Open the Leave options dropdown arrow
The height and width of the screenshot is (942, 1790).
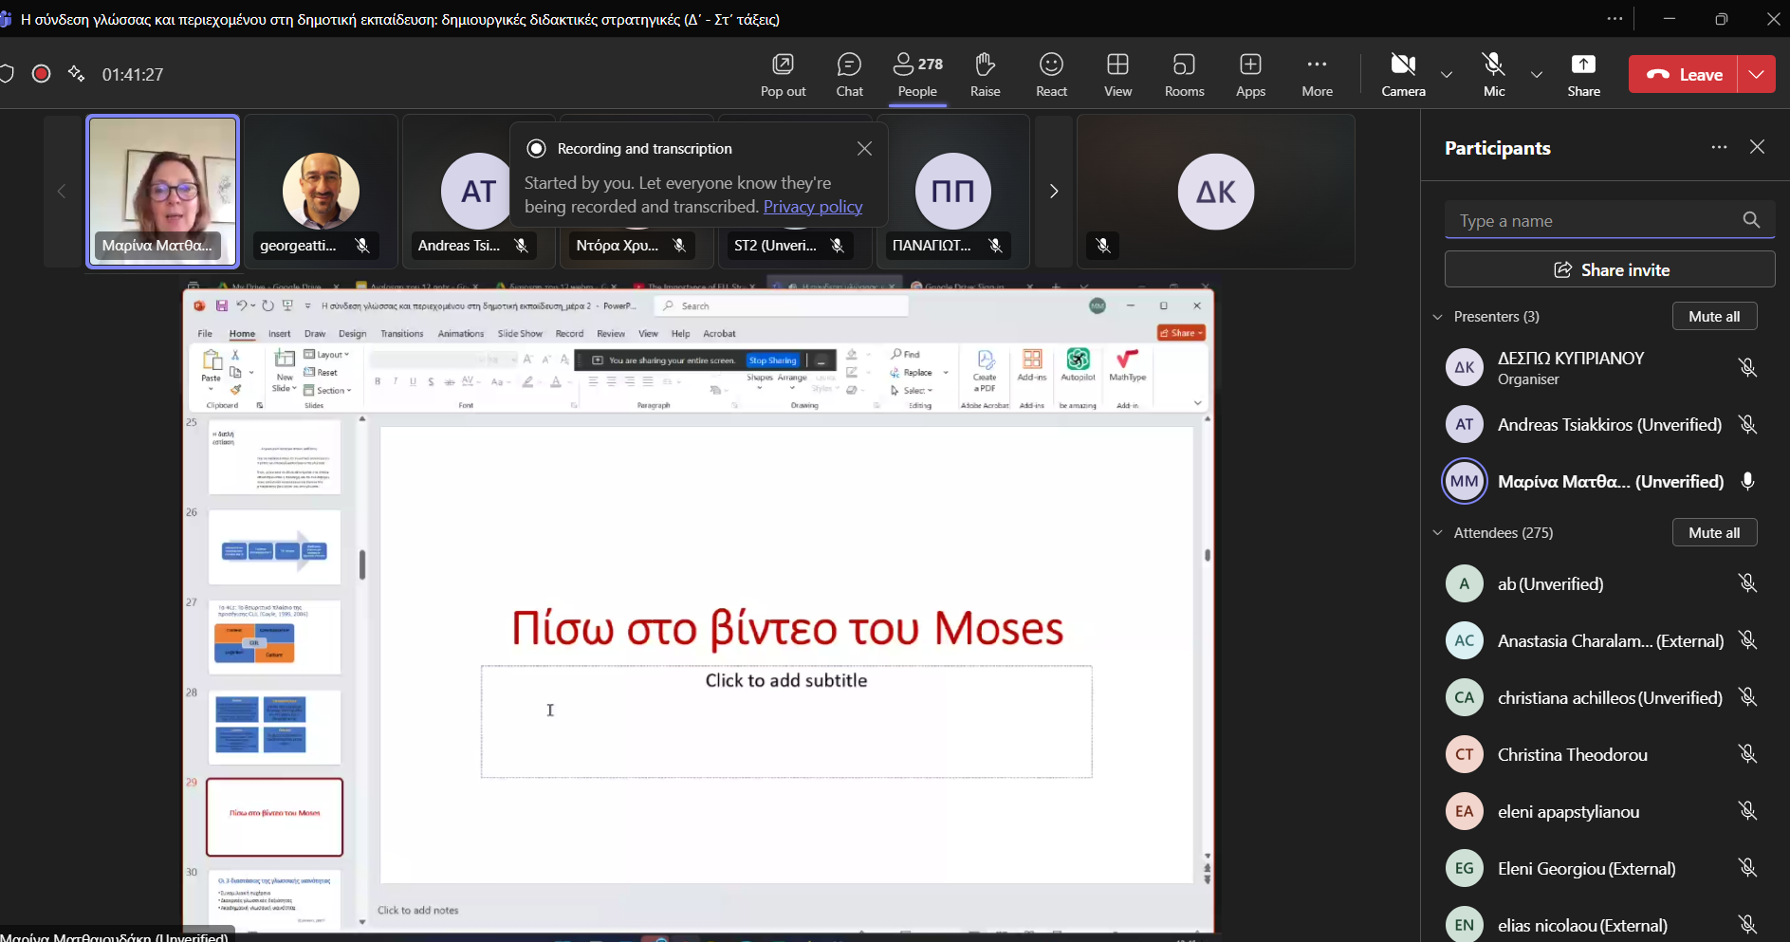[x=1757, y=74]
